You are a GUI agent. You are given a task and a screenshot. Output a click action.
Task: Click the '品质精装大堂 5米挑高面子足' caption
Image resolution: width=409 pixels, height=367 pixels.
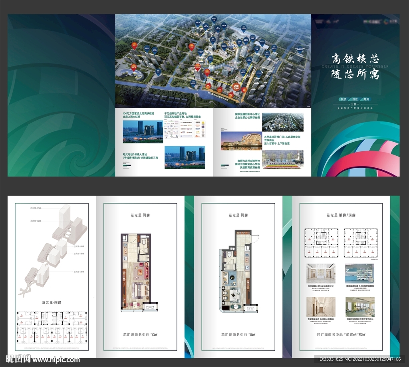pos(321,286)
